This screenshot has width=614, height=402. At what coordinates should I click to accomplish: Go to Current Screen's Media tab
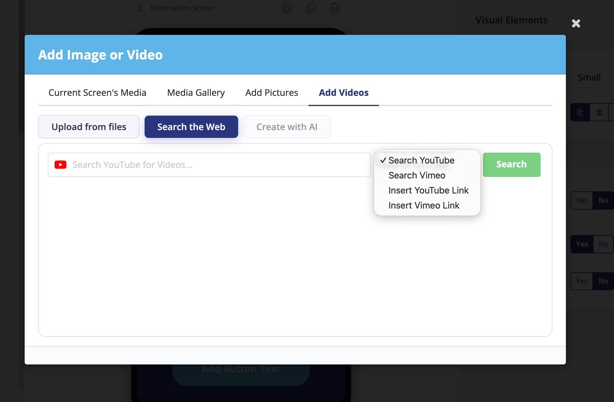click(97, 93)
